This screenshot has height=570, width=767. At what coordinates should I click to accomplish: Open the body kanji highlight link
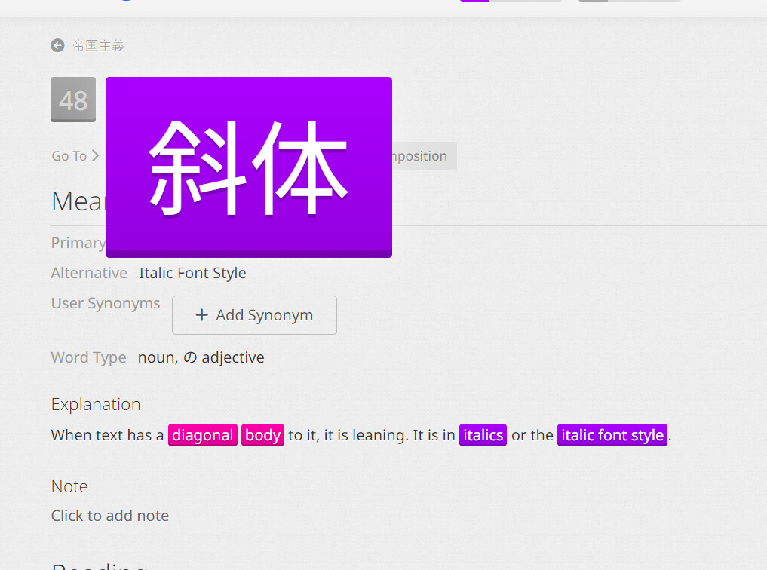(x=262, y=435)
